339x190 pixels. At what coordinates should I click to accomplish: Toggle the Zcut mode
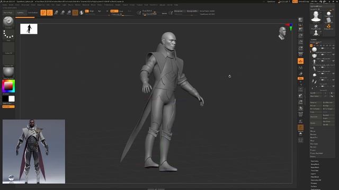pos(129,11)
